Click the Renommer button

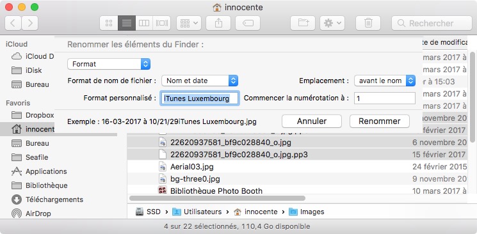point(379,121)
